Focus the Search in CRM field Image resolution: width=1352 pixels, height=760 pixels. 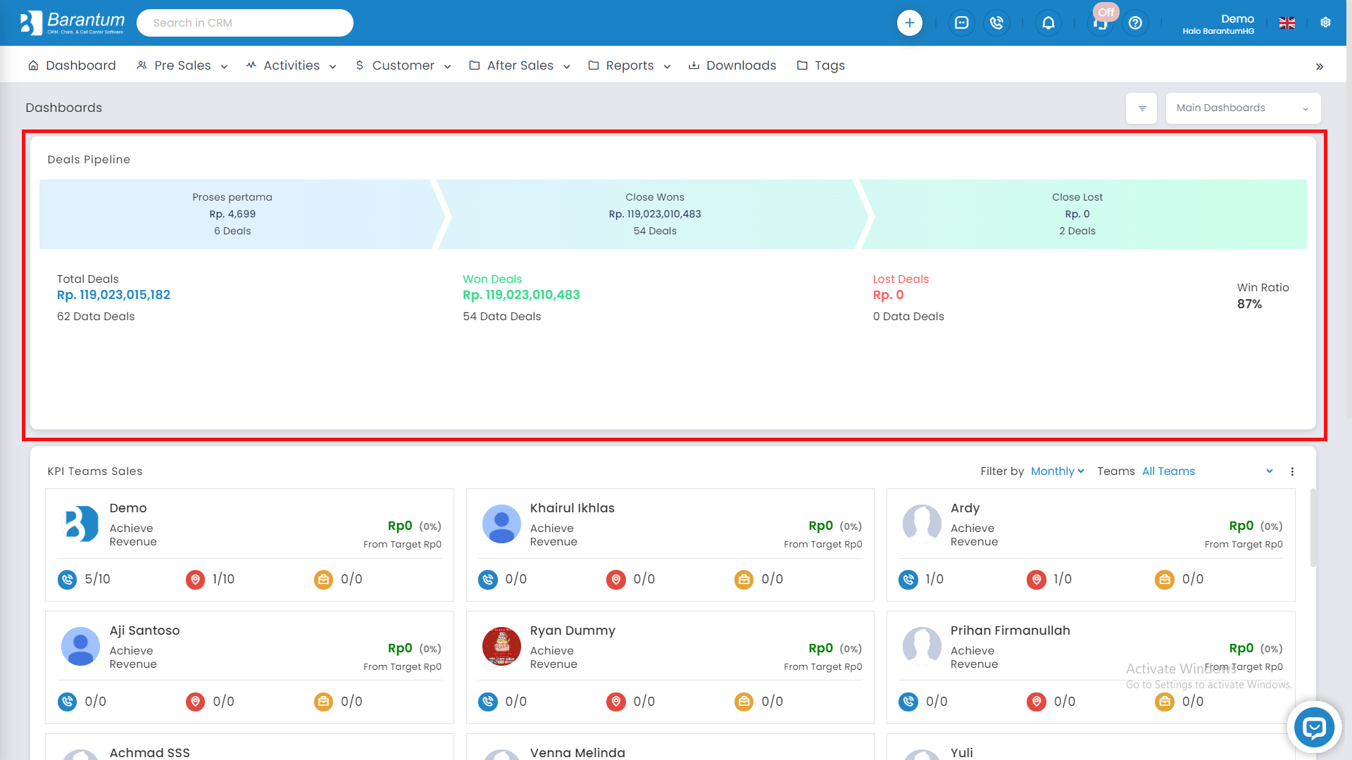coord(245,23)
